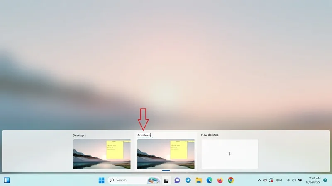
Task: Launch Microsoft Edge browser
Action: [x=210, y=180]
